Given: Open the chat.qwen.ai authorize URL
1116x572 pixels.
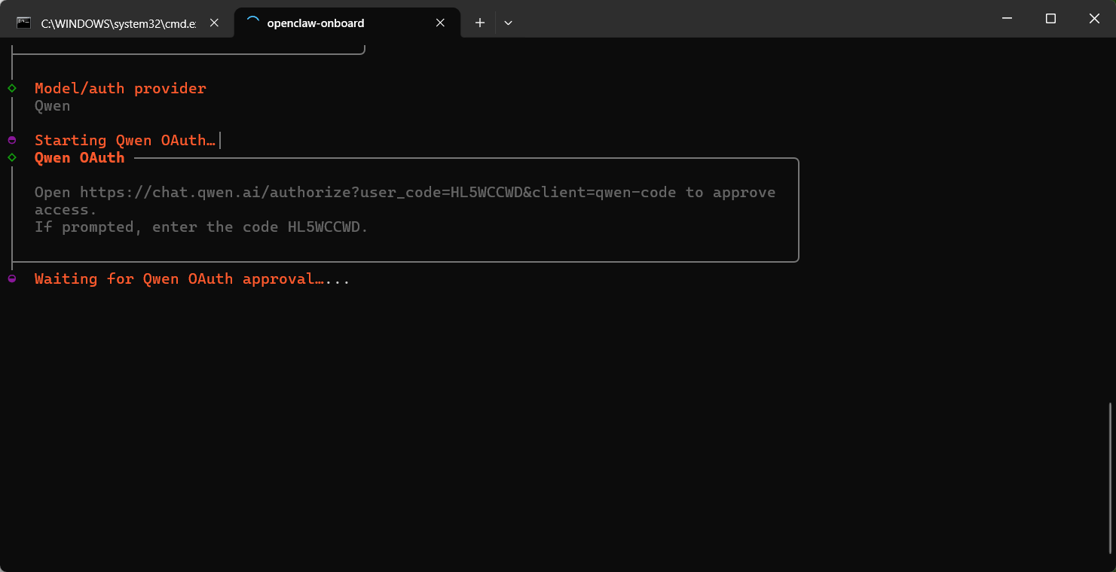Looking at the screenshot, I should pyautogui.click(x=378, y=193).
